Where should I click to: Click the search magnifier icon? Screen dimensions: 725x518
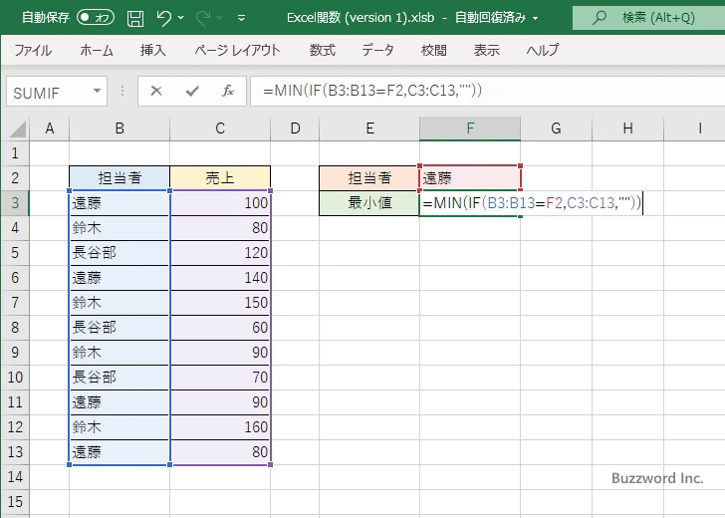coord(600,18)
